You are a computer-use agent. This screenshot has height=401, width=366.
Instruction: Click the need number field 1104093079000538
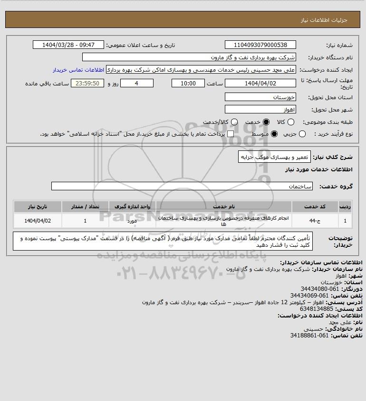[x=260, y=45]
